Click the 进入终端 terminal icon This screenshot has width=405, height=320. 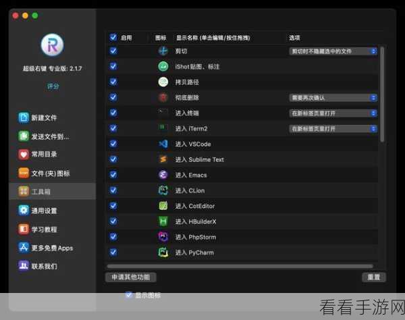coord(163,113)
